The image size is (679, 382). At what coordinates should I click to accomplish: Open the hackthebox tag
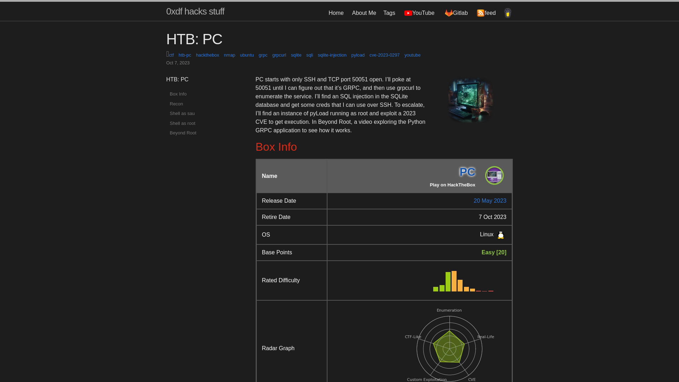207,55
